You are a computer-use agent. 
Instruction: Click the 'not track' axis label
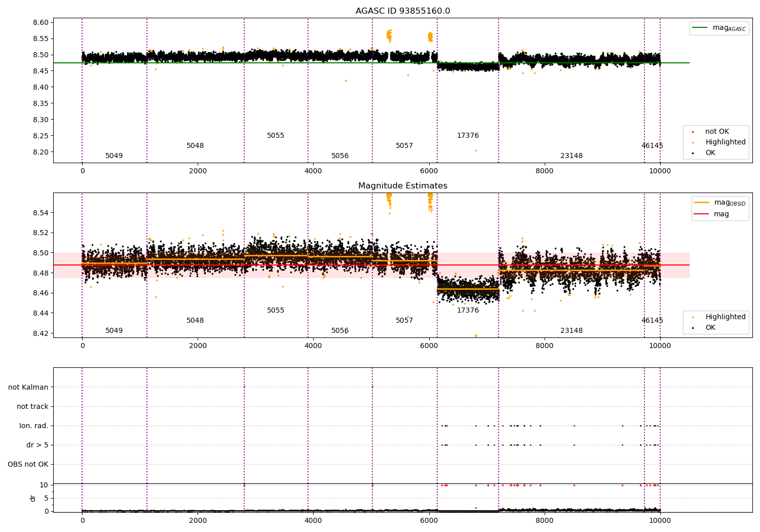[x=32, y=406]
